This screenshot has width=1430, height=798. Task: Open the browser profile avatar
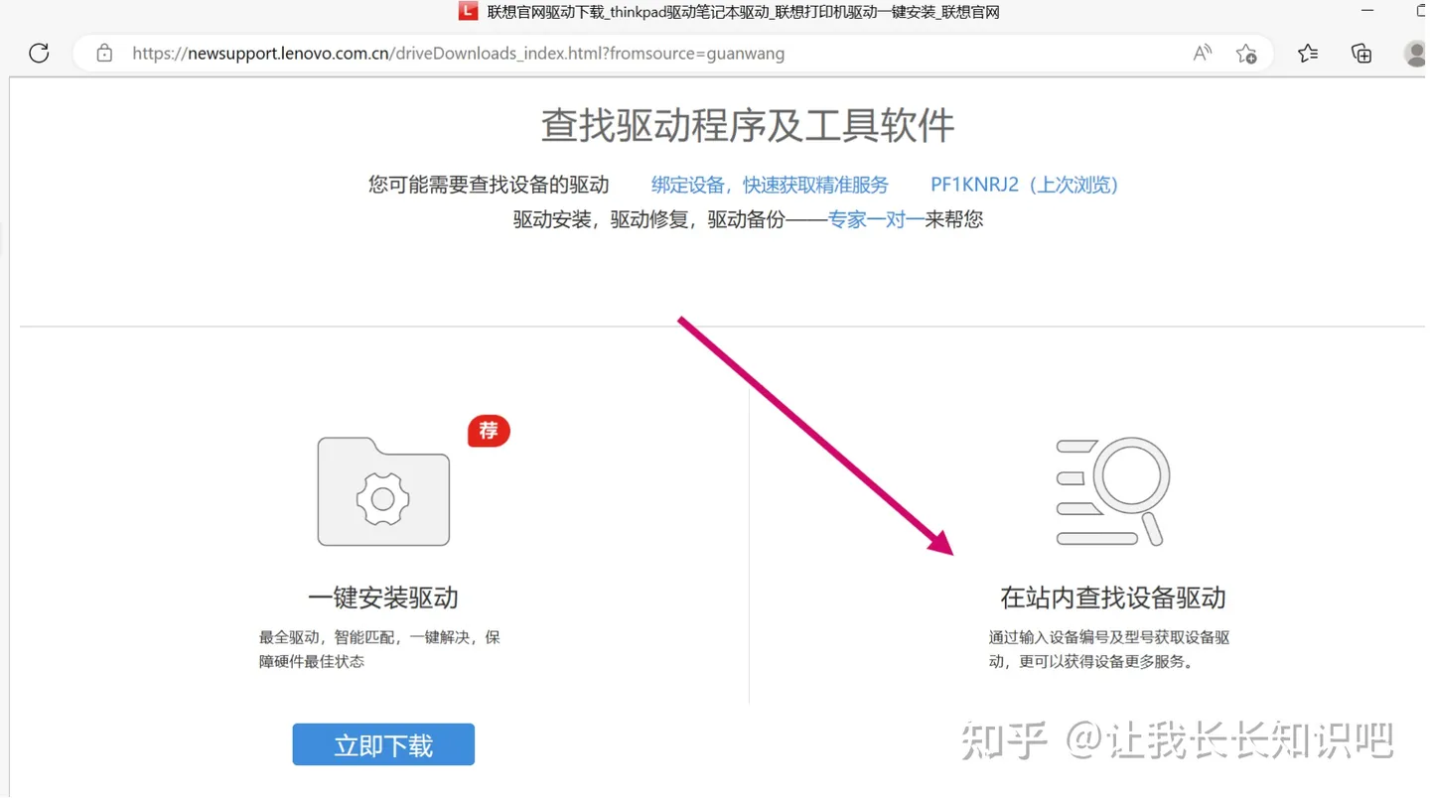[1417, 54]
